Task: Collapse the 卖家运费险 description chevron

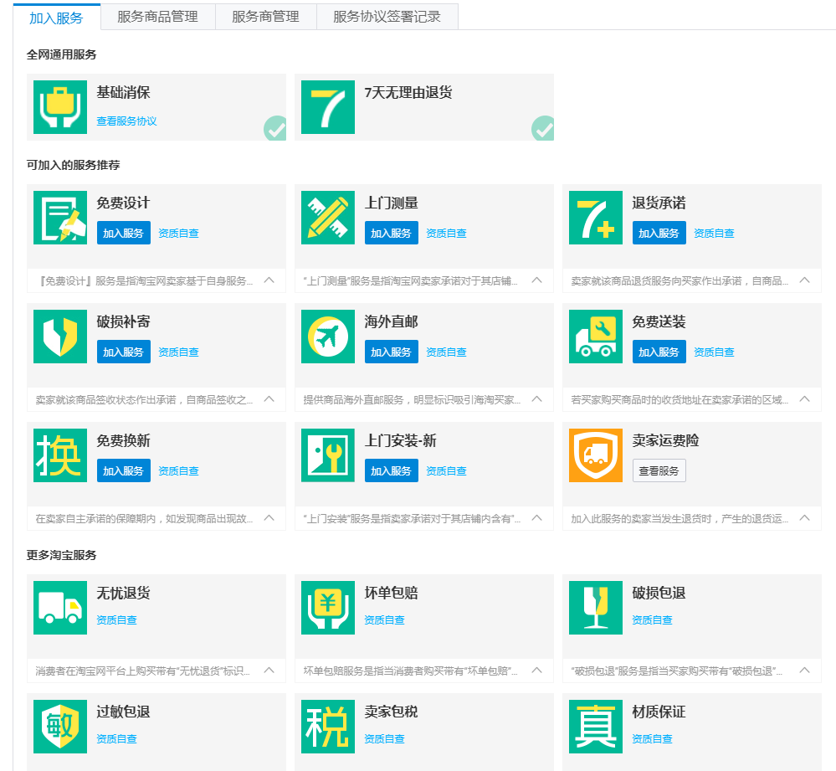Action: click(804, 517)
